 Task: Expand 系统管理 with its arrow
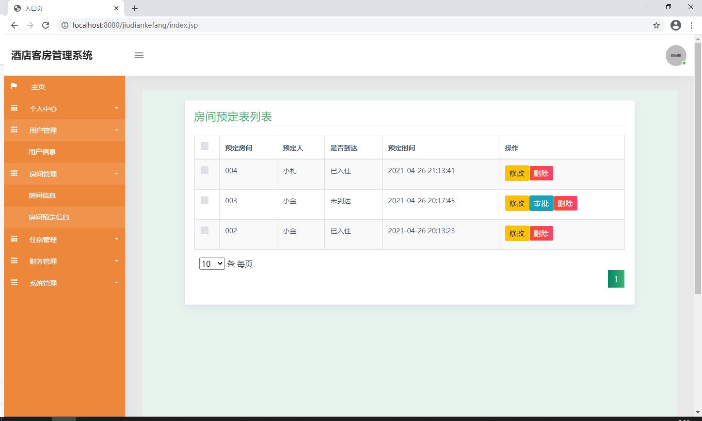(116, 283)
